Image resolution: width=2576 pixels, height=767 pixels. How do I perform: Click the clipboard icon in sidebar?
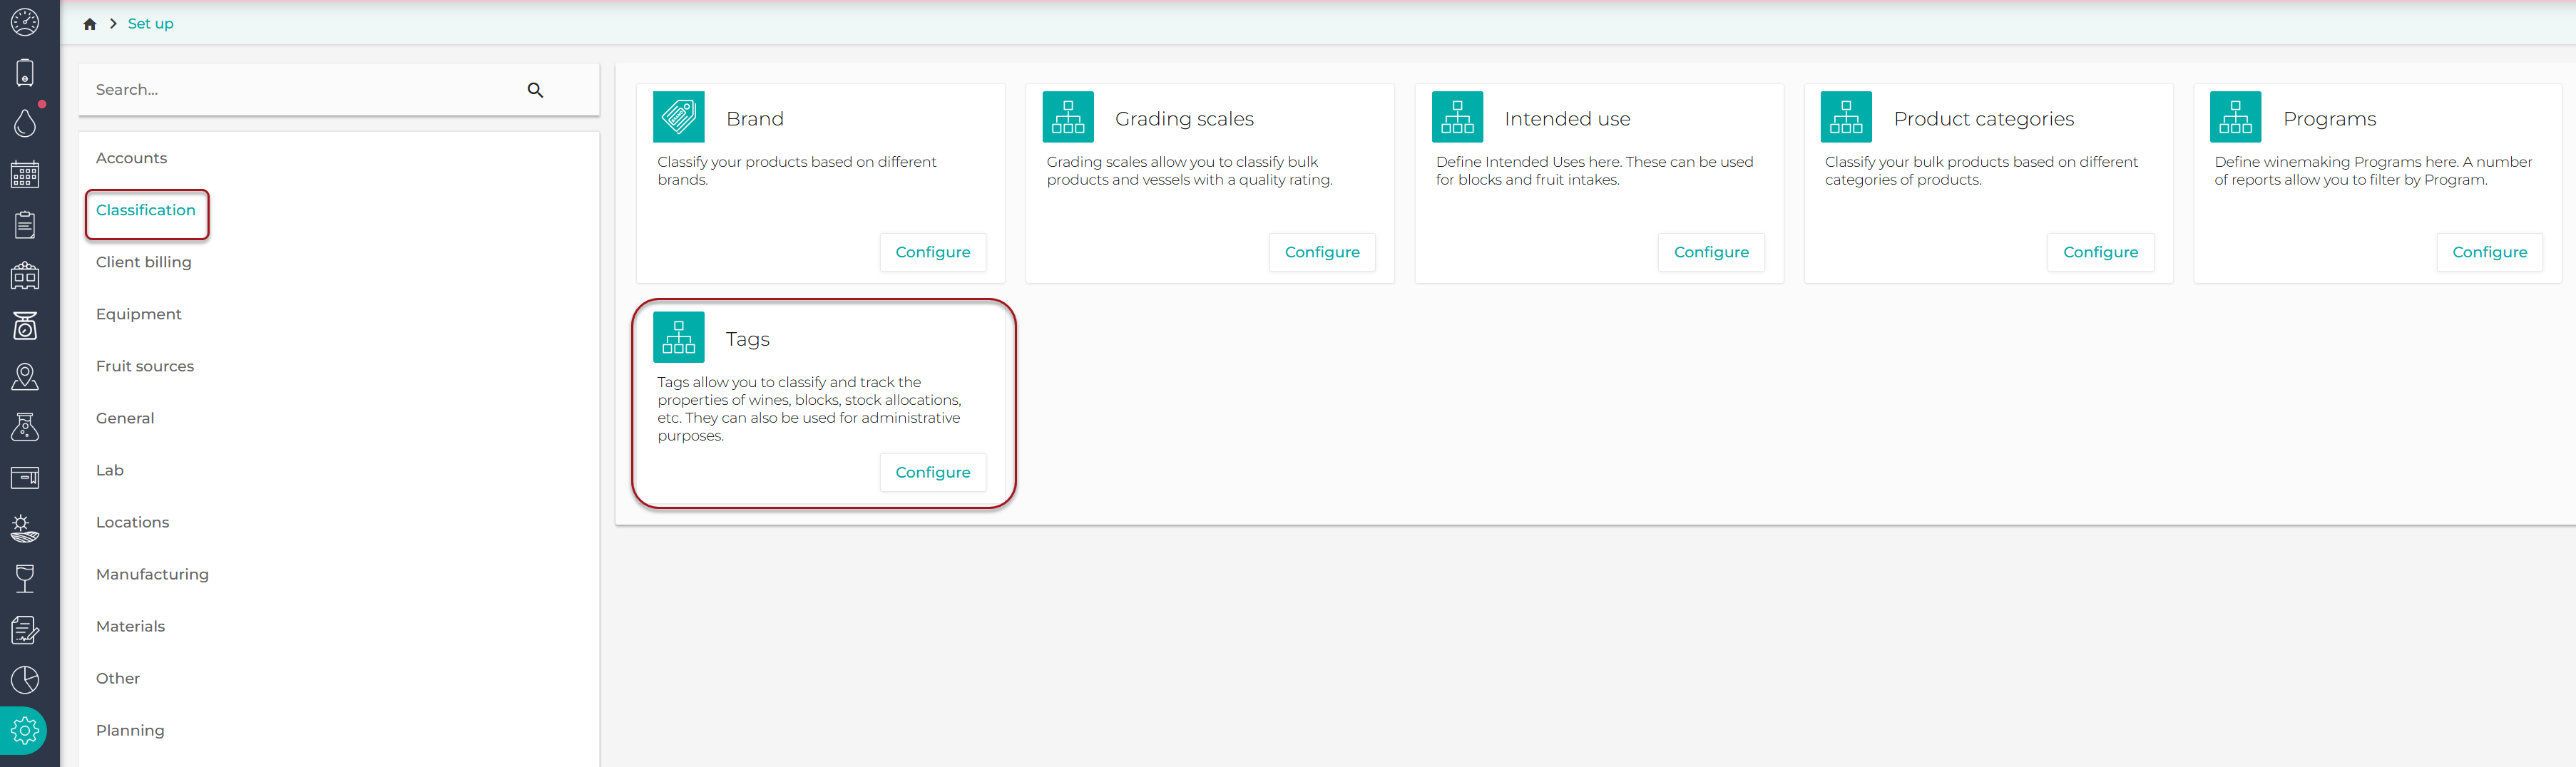coord(25,225)
